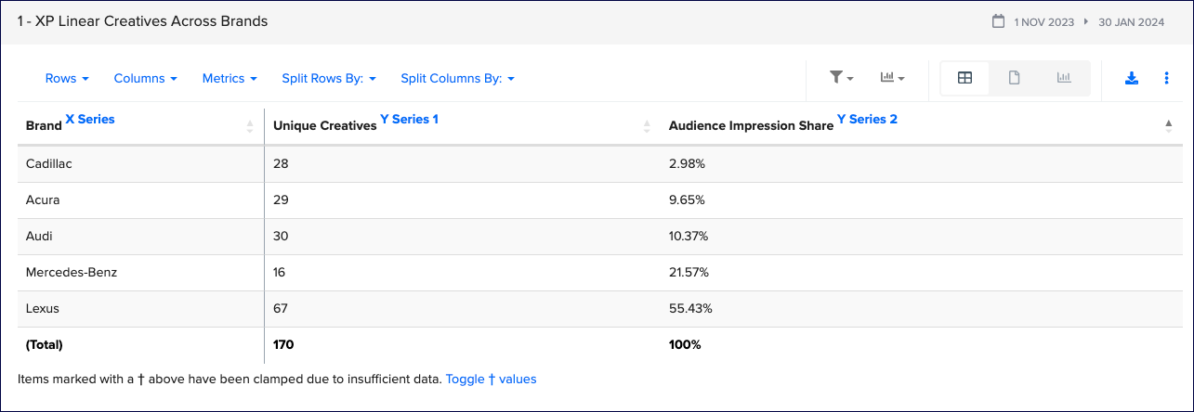The height and width of the screenshot is (412, 1194).
Task: Open the filter funnel dropdown
Action: coord(841,79)
